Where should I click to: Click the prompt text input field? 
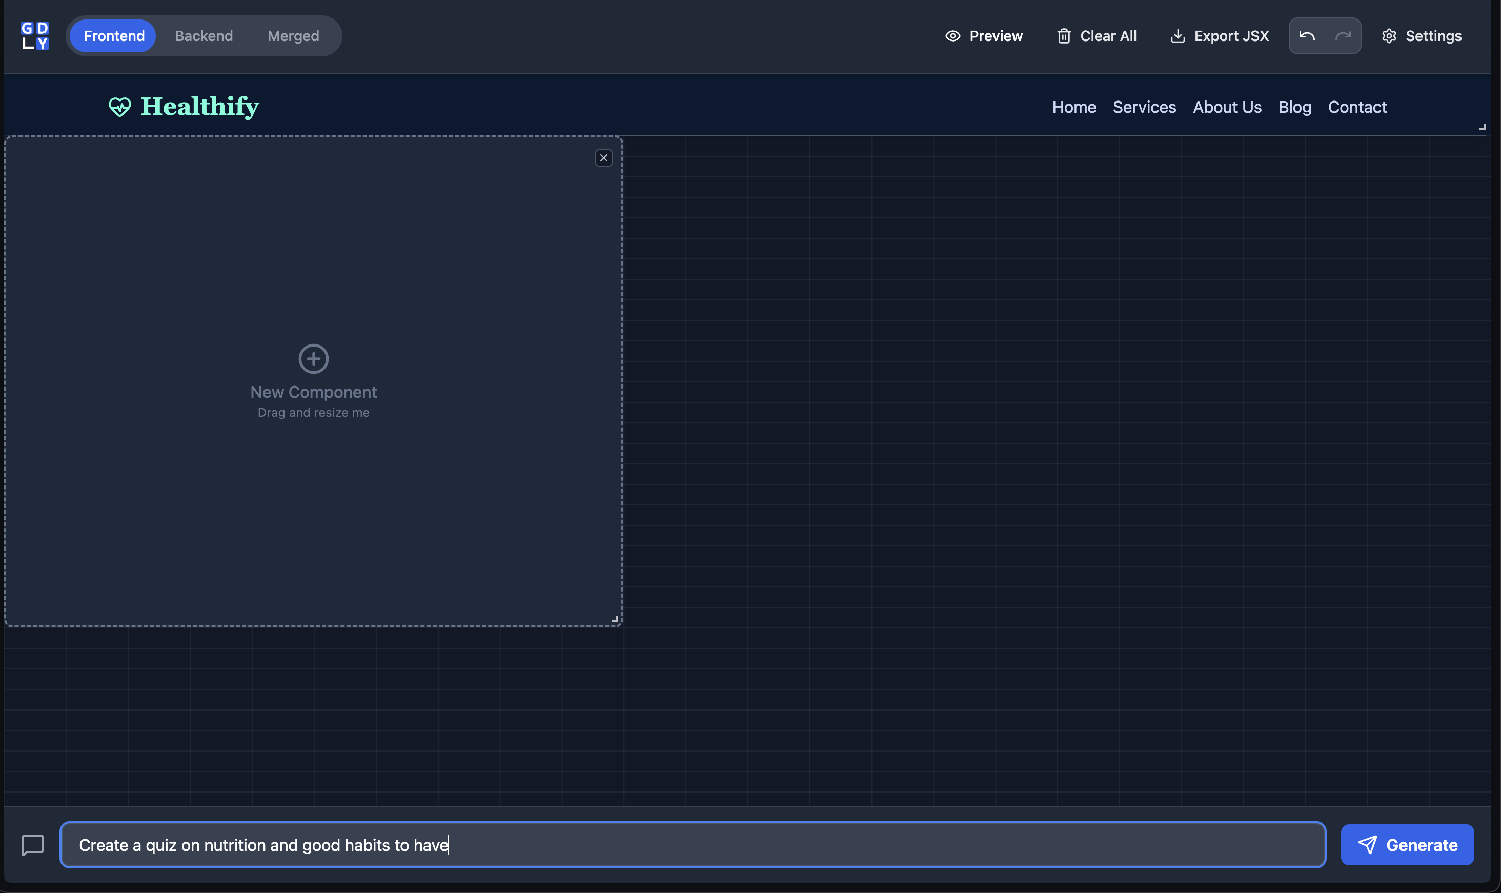click(x=692, y=845)
